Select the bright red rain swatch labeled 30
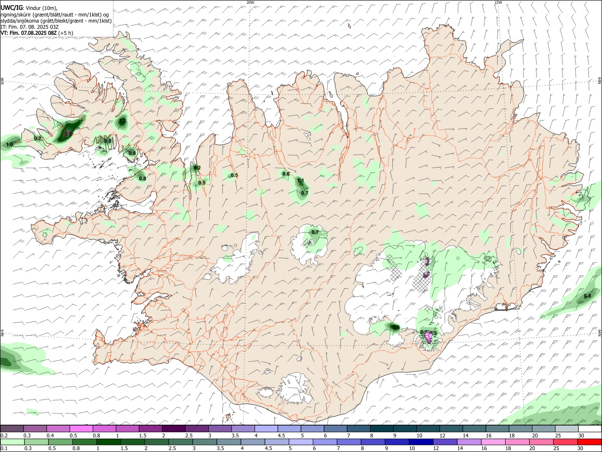The height and width of the screenshot is (452, 602). (589, 442)
